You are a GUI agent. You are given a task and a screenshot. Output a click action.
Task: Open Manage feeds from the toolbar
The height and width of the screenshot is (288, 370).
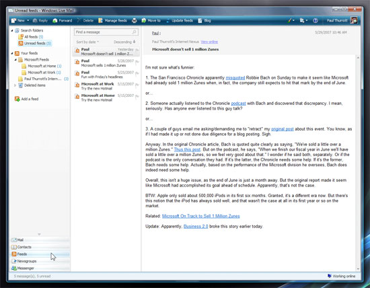click(x=112, y=21)
